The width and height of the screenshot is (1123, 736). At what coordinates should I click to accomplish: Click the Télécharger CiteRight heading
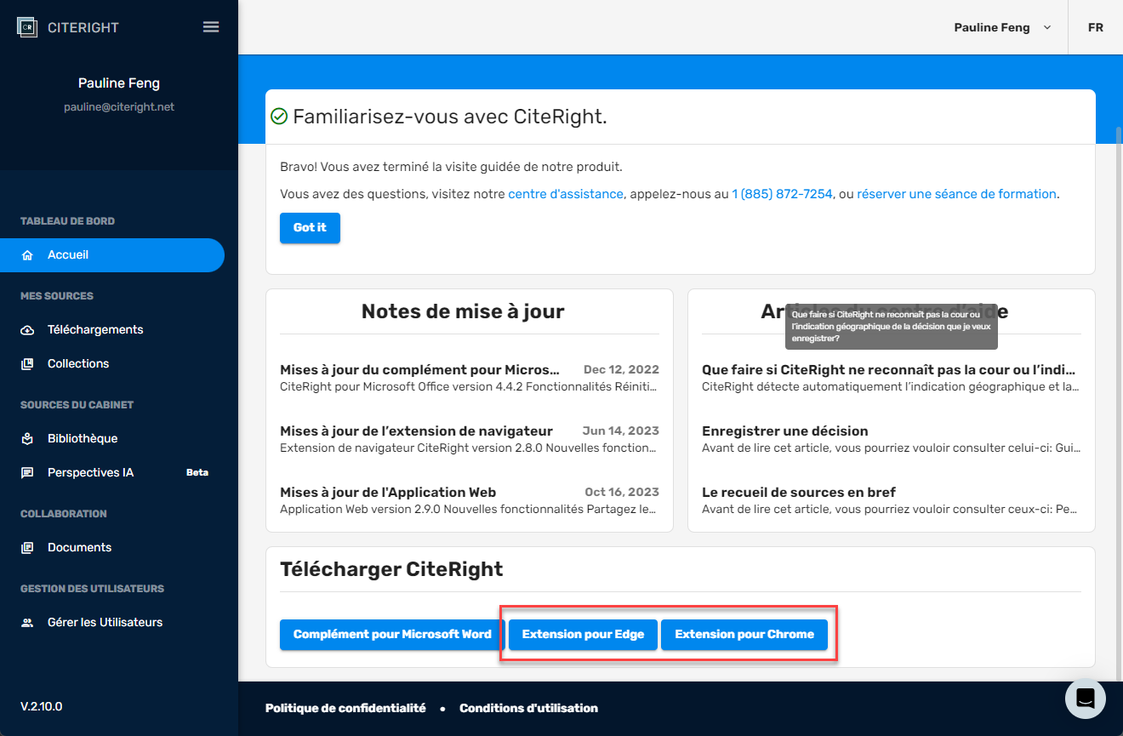(x=391, y=569)
